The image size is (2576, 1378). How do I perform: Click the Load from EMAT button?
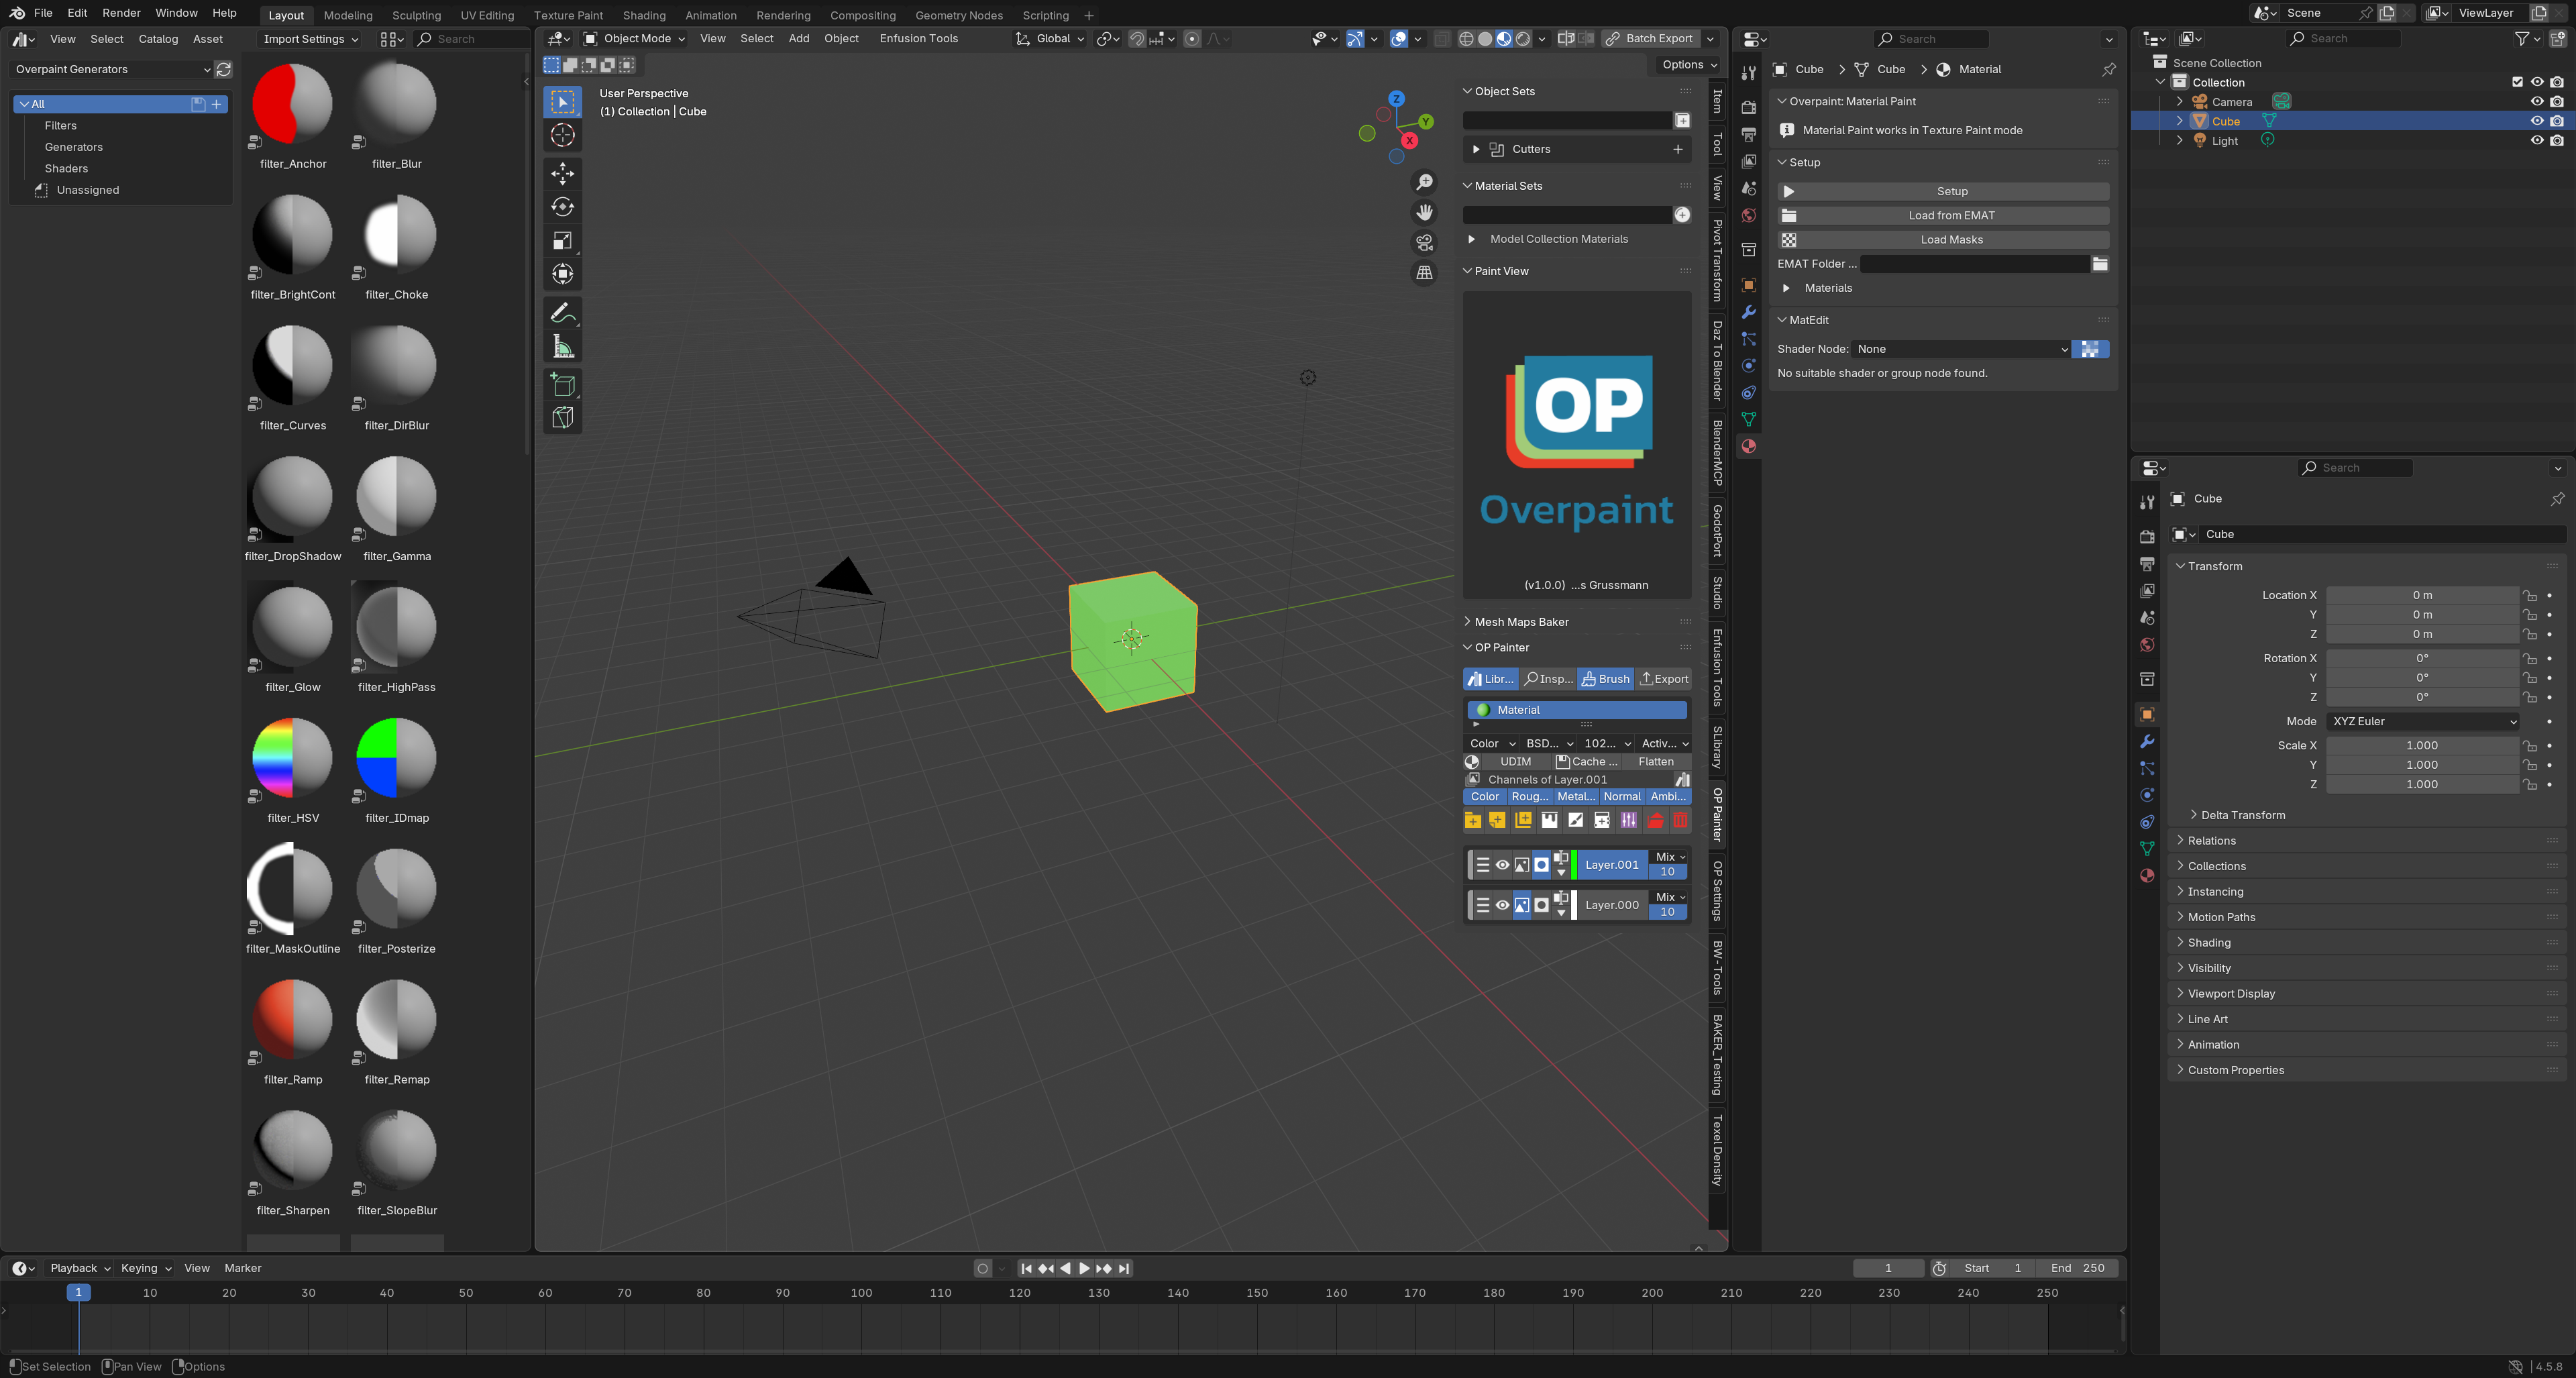tap(1943, 216)
